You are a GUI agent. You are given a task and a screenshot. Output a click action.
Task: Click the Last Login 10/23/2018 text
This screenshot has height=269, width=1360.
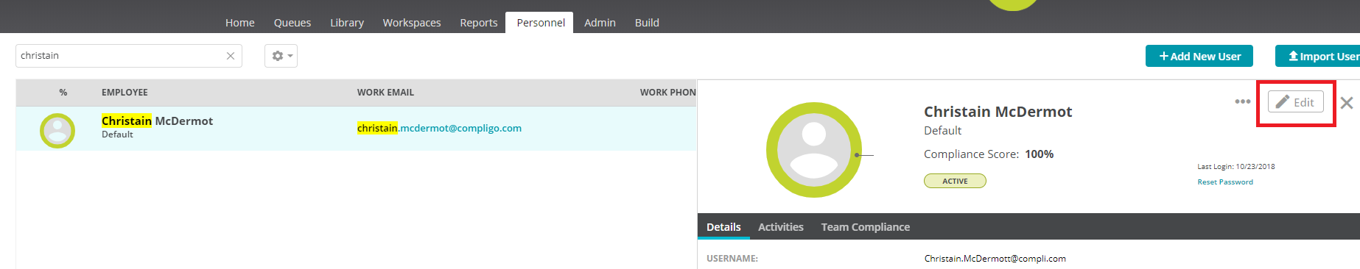click(x=1236, y=167)
